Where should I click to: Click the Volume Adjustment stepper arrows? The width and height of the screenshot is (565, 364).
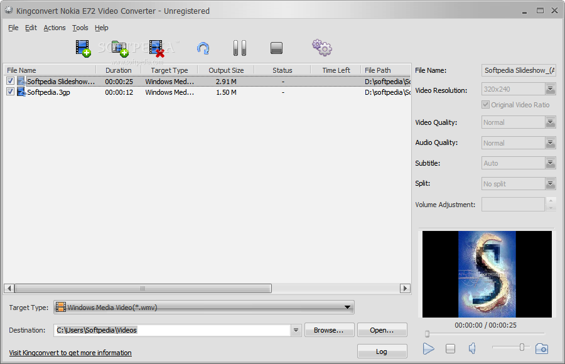click(x=551, y=205)
